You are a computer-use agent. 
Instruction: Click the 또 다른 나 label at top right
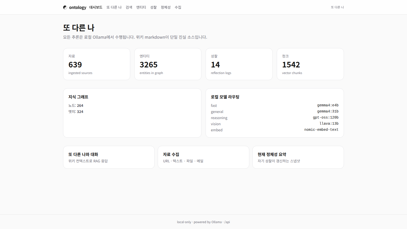pos(337,7)
